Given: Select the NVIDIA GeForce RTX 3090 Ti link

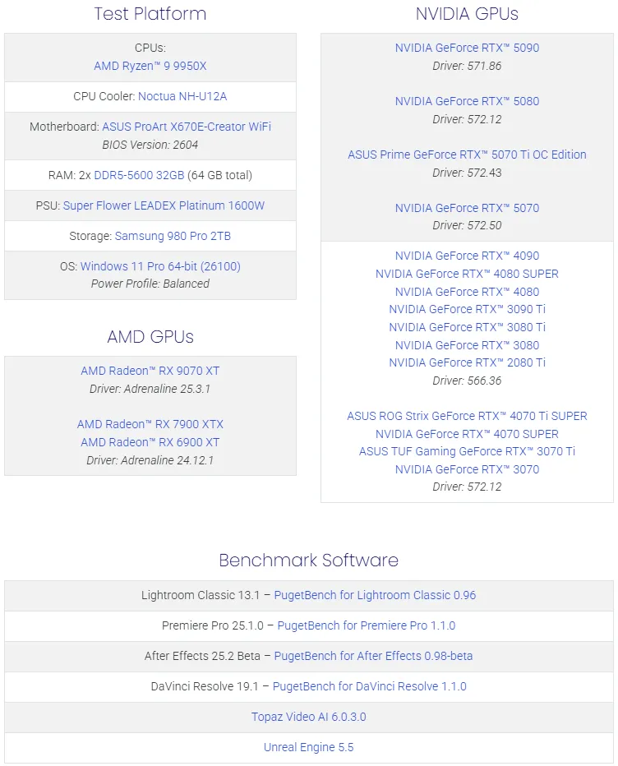Looking at the screenshot, I should point(467,309).
